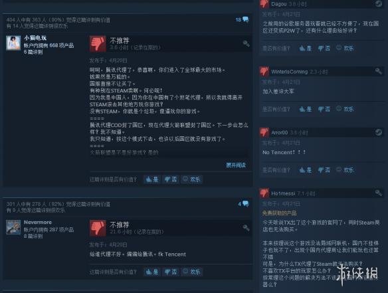Viewport: 388px width, 293px height.
Task: Mark Dagou review as 欢乐 funny
Action: [x=345, y=49]
